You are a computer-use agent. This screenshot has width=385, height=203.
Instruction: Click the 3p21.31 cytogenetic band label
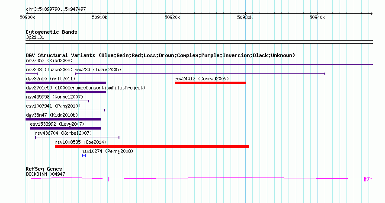point(35,38)
